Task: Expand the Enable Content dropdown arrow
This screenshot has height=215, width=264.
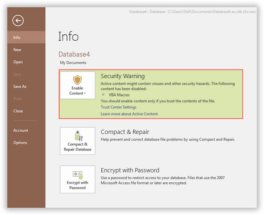Action: [85, 93]
